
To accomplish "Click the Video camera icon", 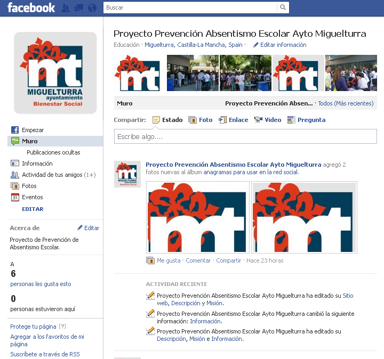I will point(258,120).
